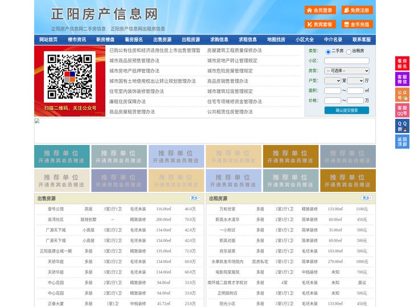Click 免费注册 free registration button

click(x=357, y=10)
